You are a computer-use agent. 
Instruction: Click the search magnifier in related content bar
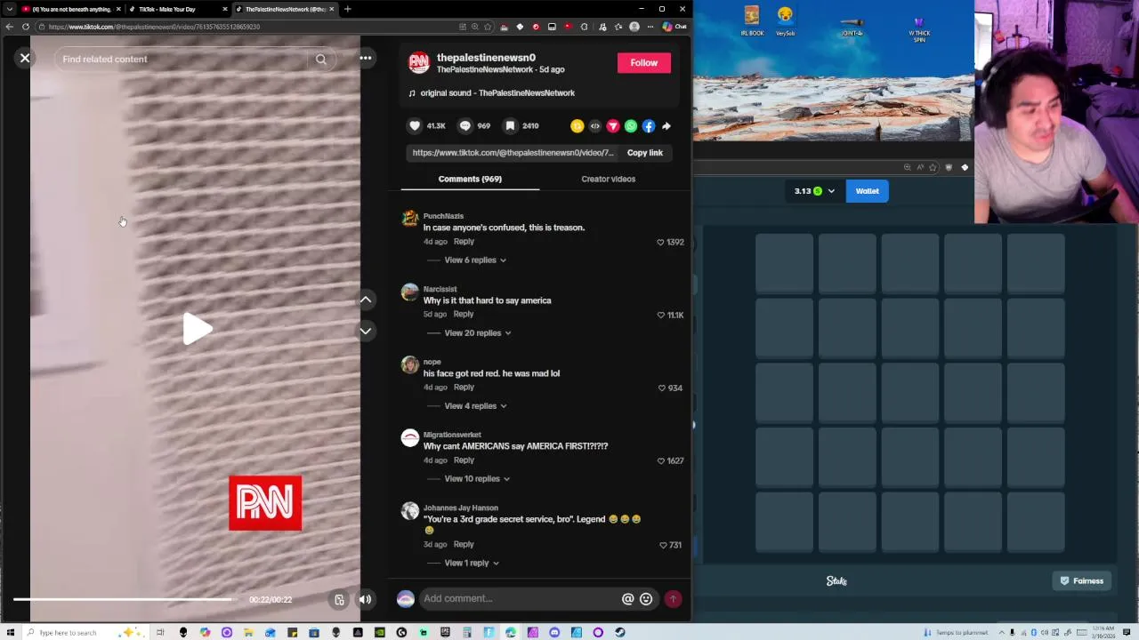321,60
